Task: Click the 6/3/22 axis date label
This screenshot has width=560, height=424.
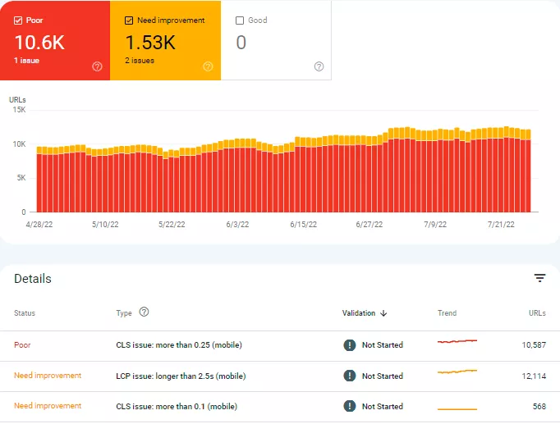Action: [237, 225]
